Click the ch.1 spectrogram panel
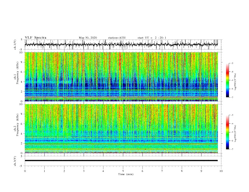The width and height of the screenshot is (249, 192). tap(121, 77)
